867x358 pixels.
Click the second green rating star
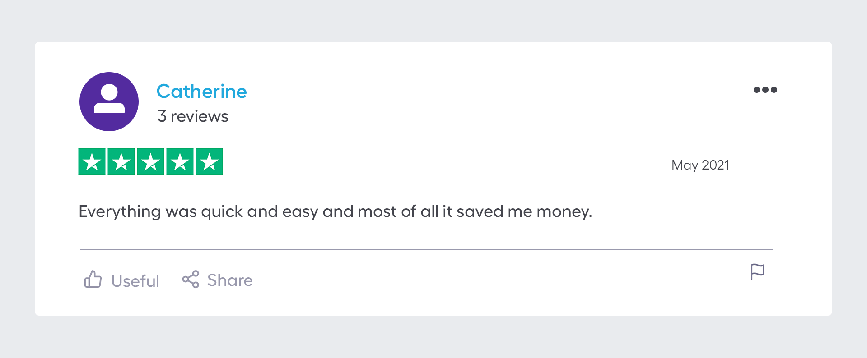[x=121, y=162]
